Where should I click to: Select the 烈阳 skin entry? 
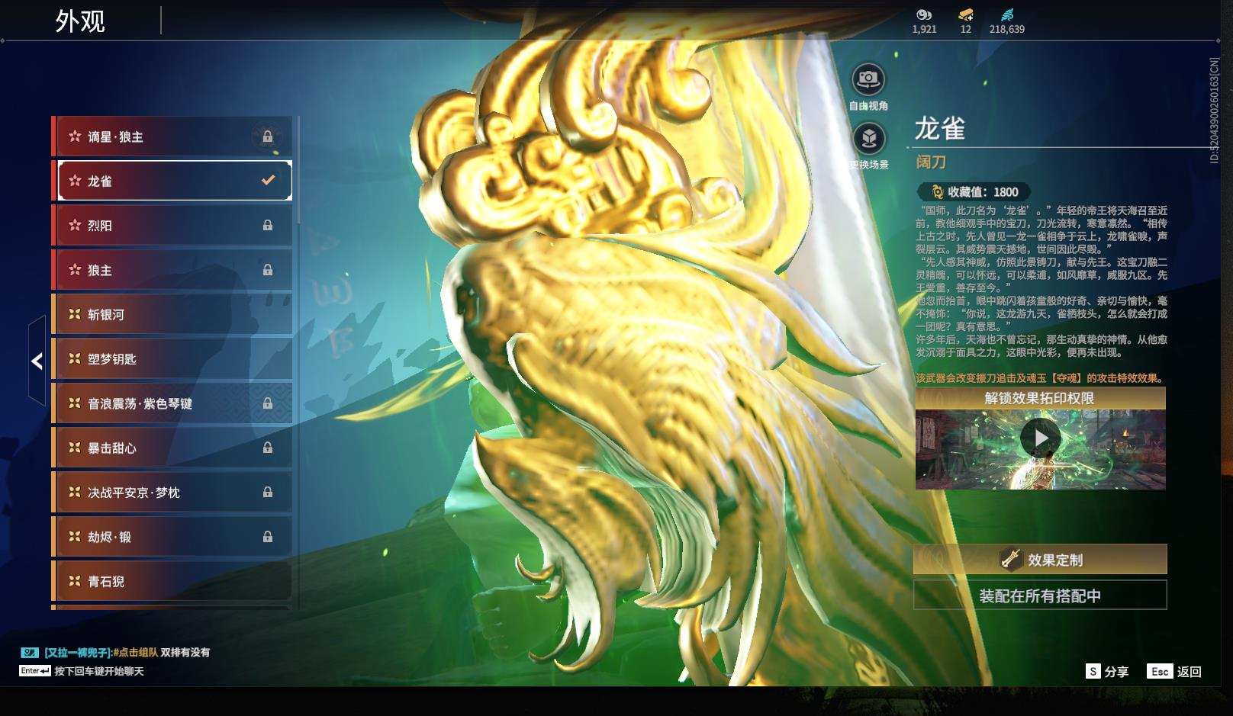[172, 225]
